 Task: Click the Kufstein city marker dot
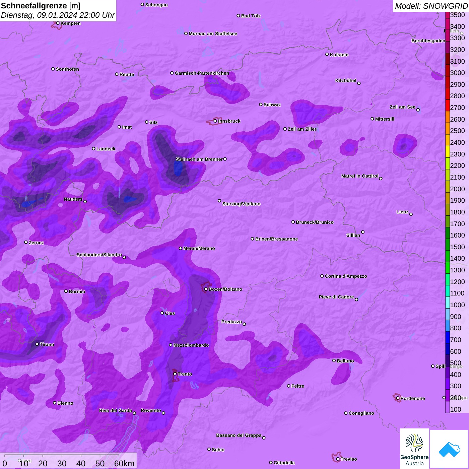(327, 54)
